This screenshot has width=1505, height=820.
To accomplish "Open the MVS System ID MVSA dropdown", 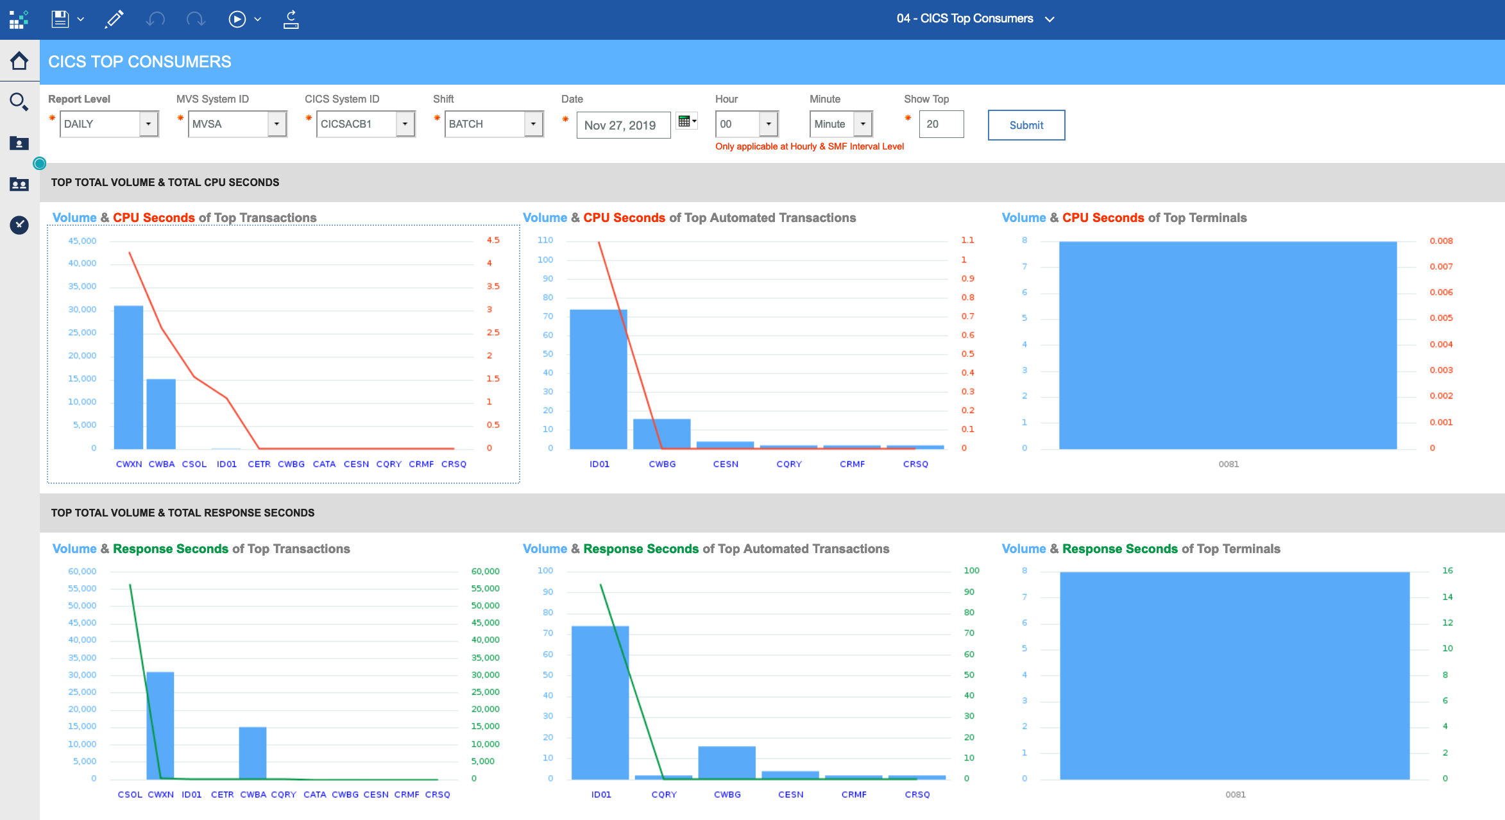I will pos(237,124).
